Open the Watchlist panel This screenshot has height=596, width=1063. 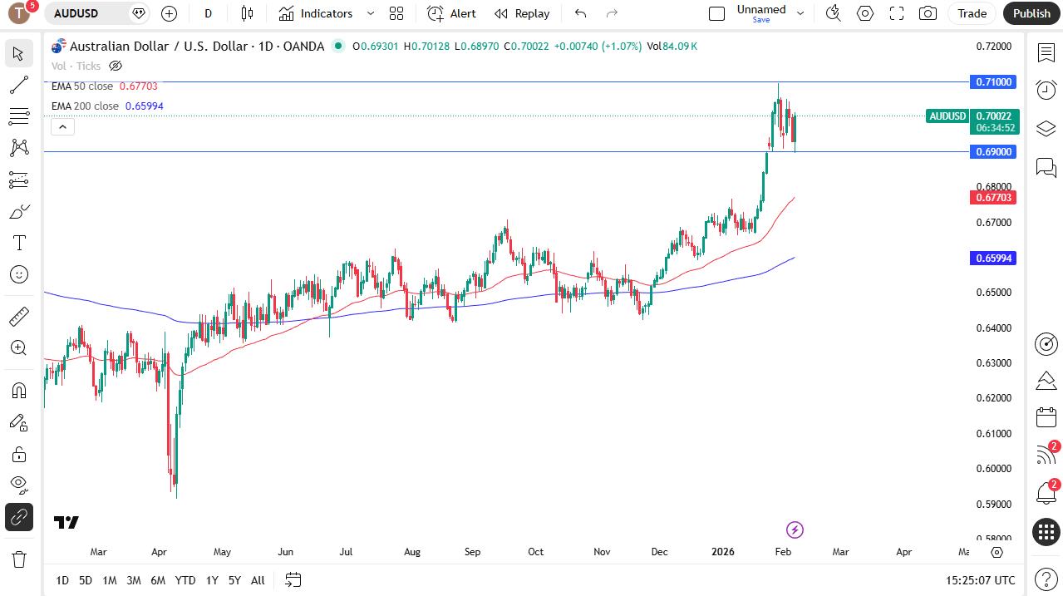coord(1046,52)
